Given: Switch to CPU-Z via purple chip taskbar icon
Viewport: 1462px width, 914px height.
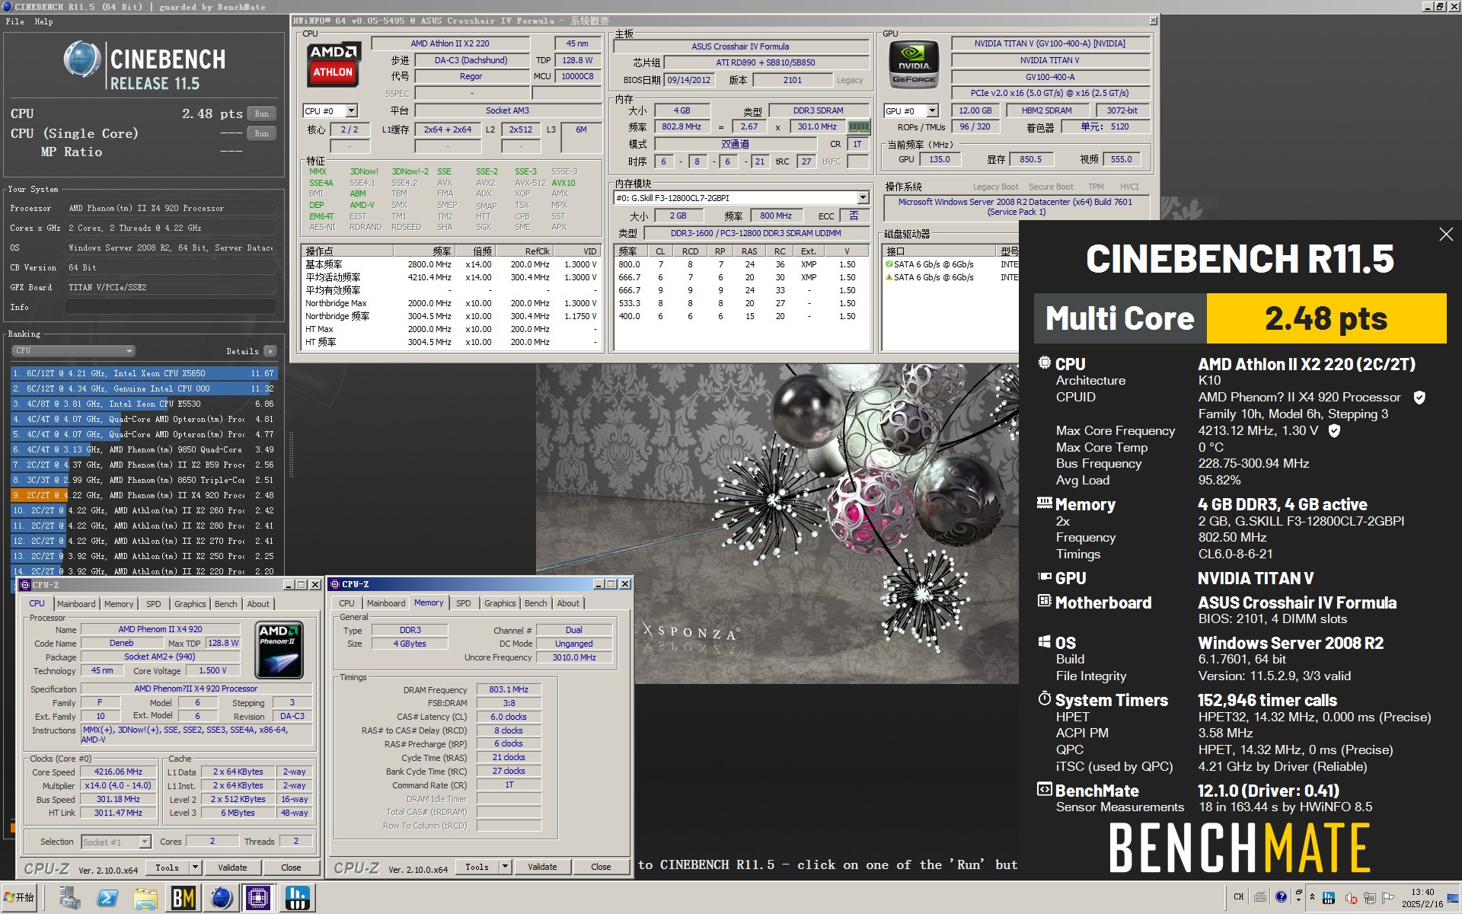Looking at the screenshot, I should (x=258, y=898).
